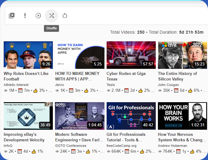208x160 pixels.
Task: Click calendar icon next to 3m on Jelvix card
Action: pyautogui.click(x=71, y=91)
